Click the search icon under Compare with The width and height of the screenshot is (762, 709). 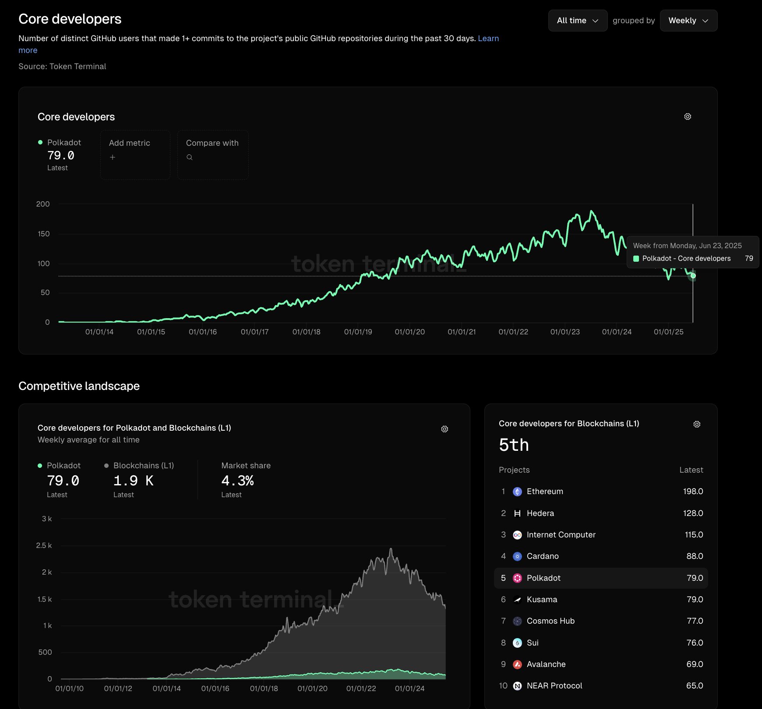[x=190, y=157]
